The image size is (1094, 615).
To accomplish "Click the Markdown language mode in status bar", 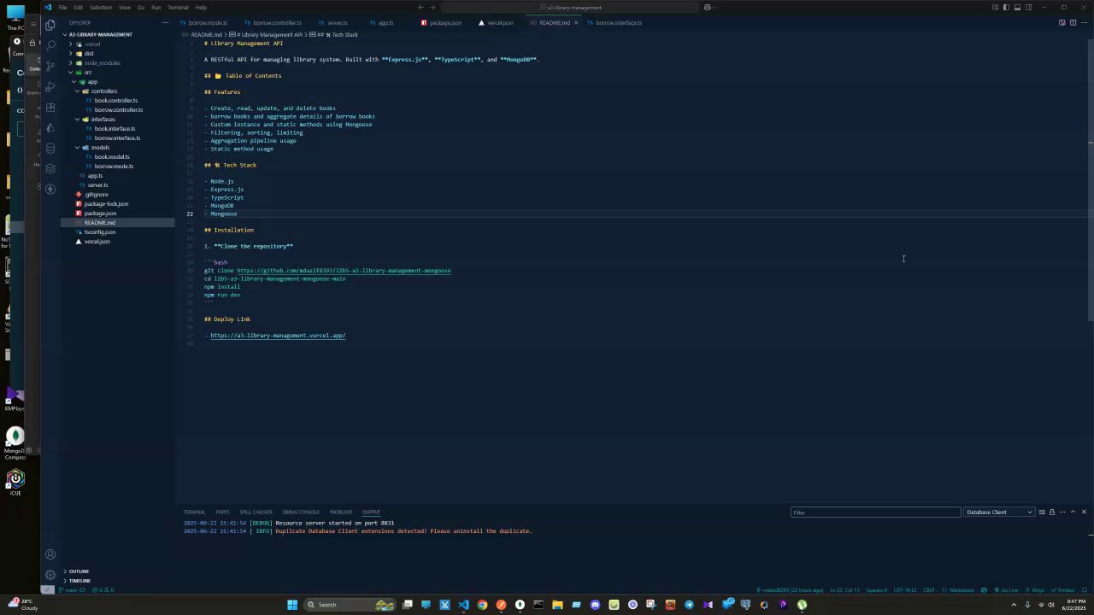I will pyautogui.click(x=961, y=590).
